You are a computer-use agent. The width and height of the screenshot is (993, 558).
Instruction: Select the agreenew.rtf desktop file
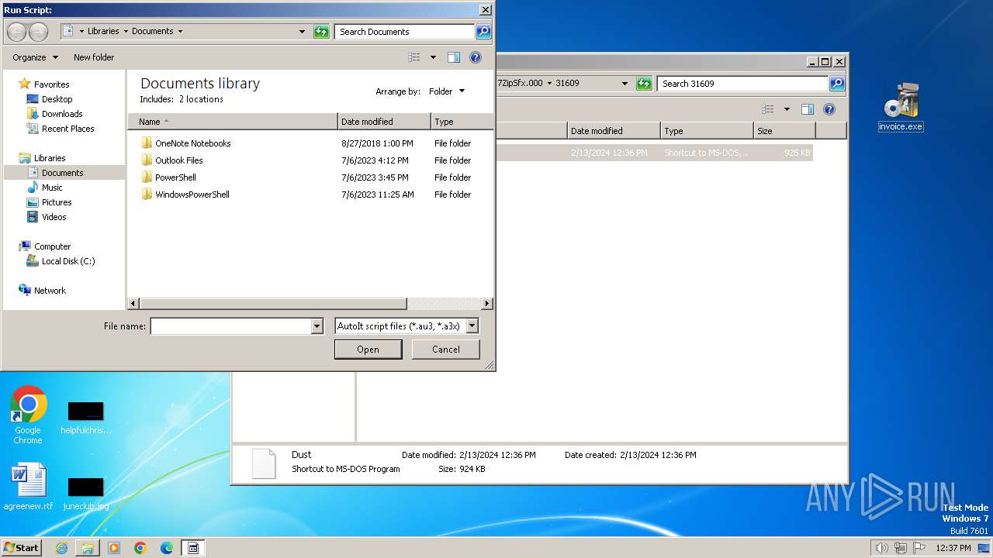click(28, 487)
